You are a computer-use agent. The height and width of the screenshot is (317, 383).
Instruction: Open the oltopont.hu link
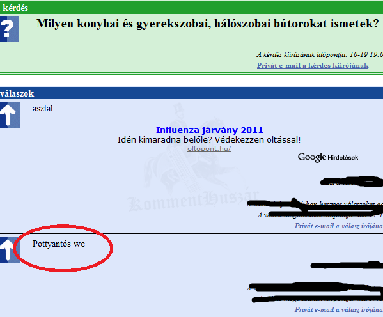click(x=209, y=148)
